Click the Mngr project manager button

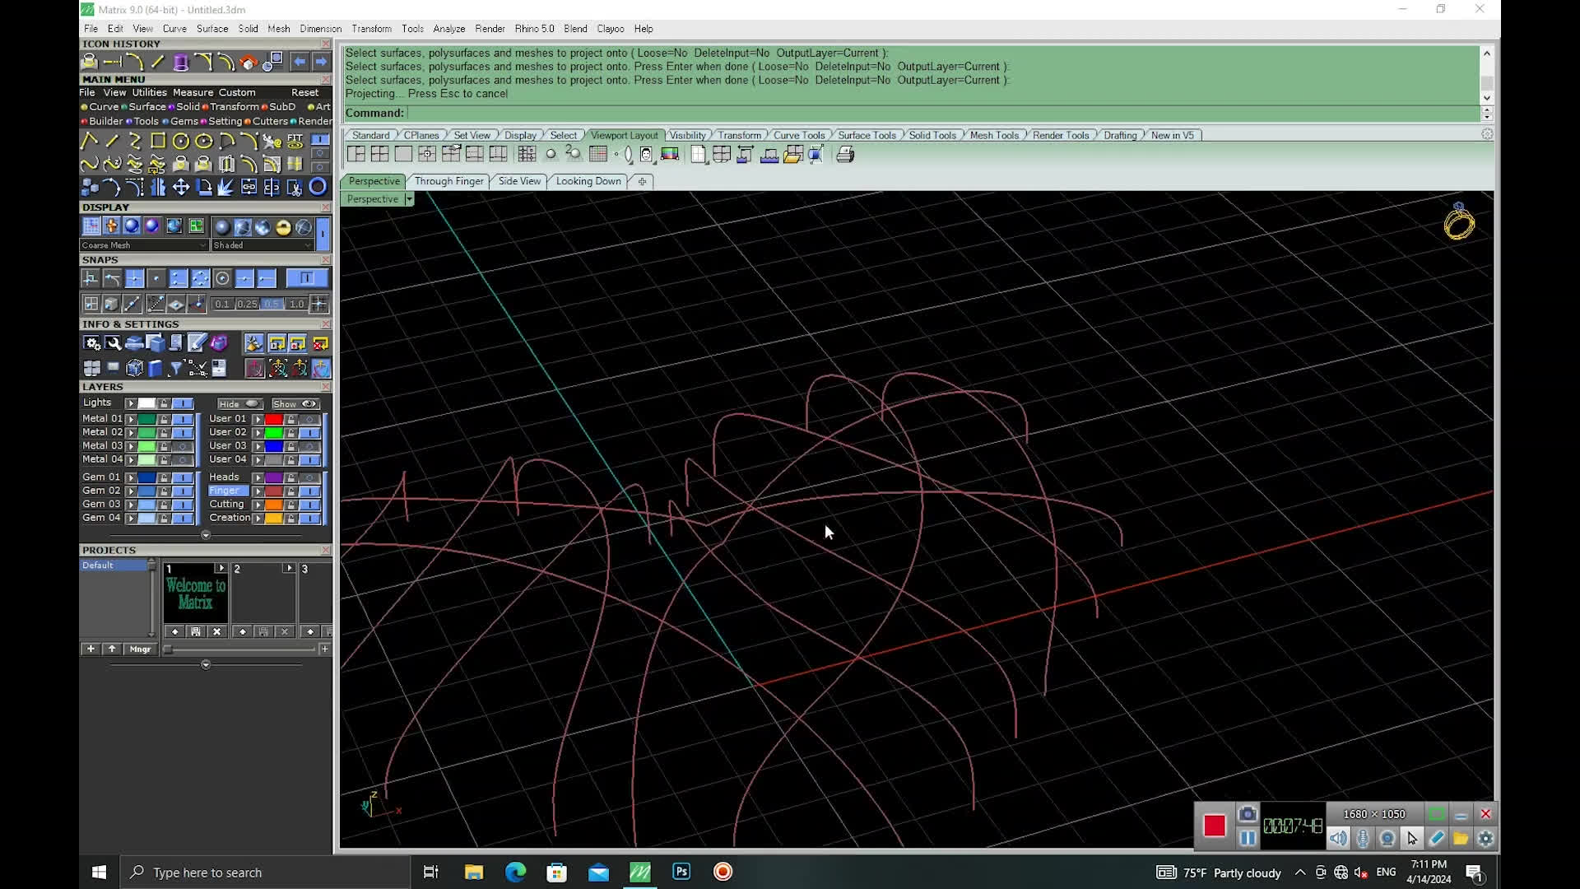coord(140,649)
